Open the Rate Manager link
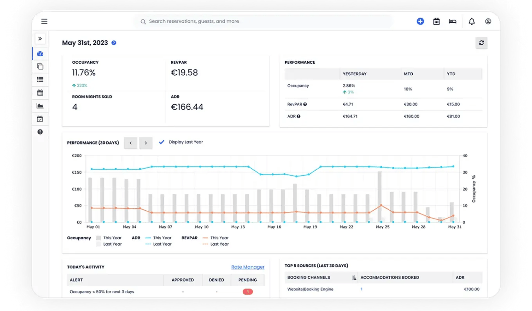 [x=248, y=267]
